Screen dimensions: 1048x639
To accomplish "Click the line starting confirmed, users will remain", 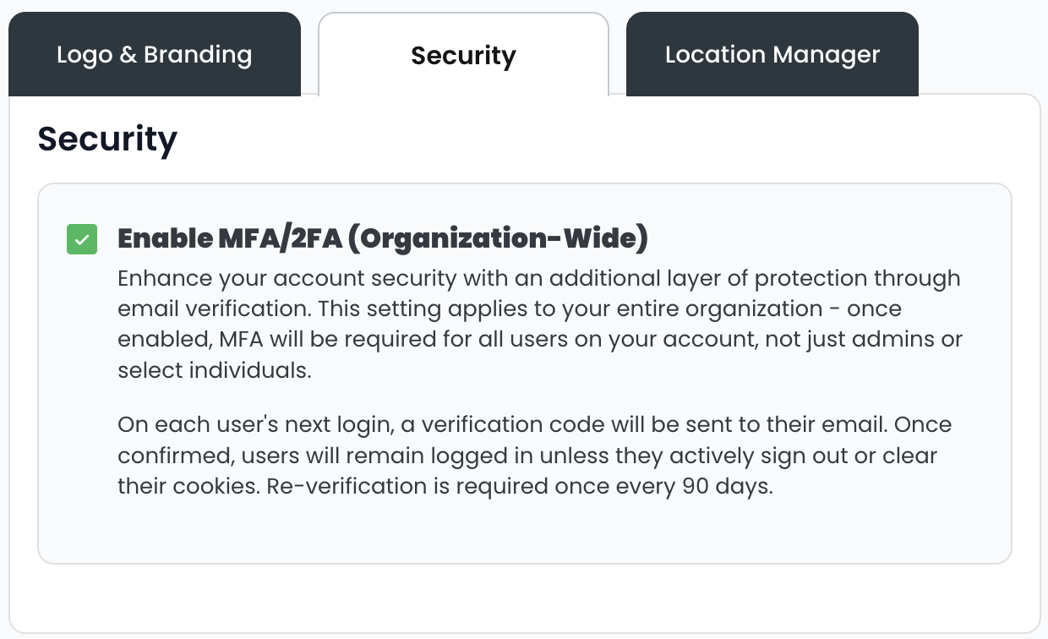I will coord(527,456).
